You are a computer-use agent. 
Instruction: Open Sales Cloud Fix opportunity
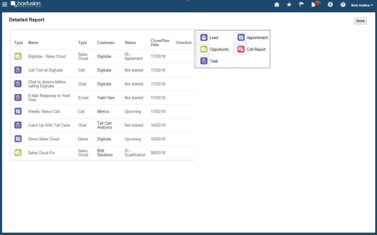(x=41, y=153)
